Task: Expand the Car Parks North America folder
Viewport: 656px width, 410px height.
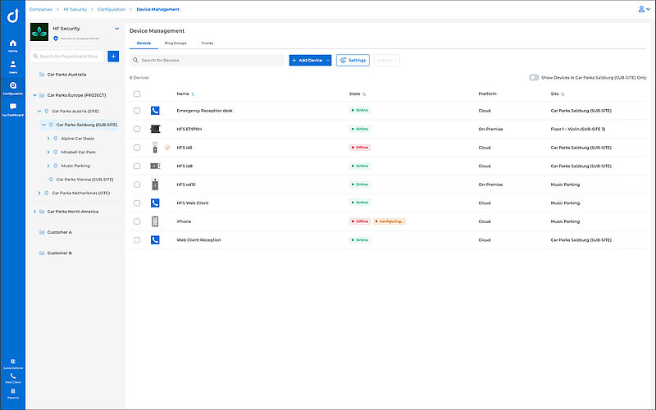Action: coord(34,212)
